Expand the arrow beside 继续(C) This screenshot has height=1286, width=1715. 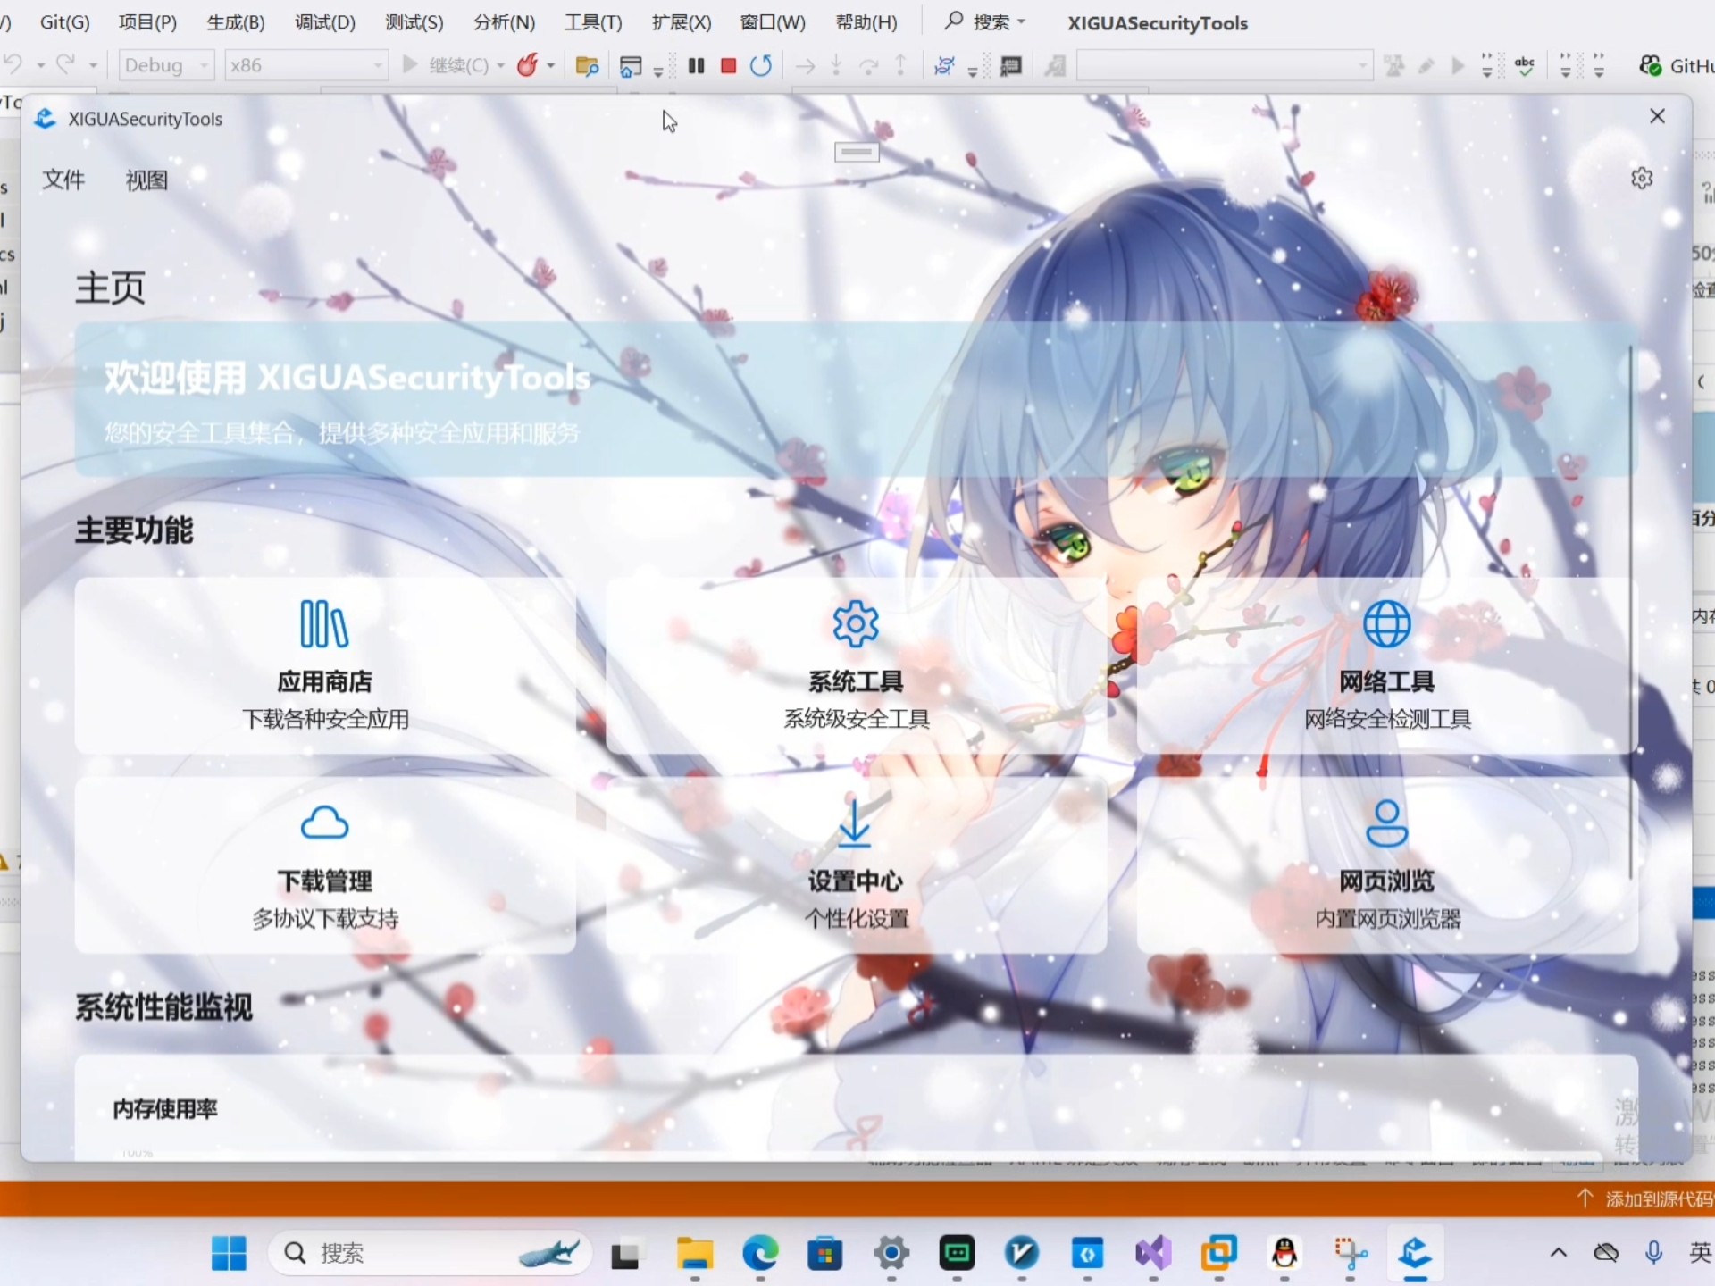(501, 66)
